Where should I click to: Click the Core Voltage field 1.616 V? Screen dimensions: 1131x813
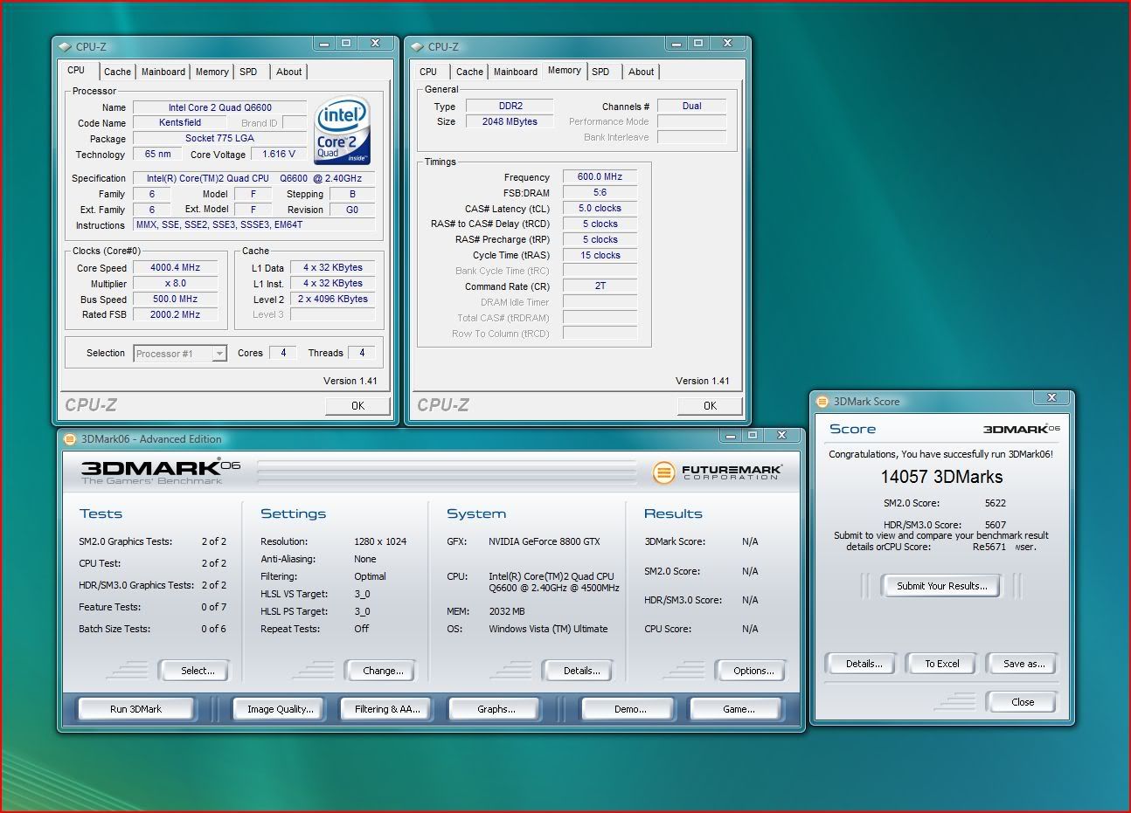[x=279, y=154]
